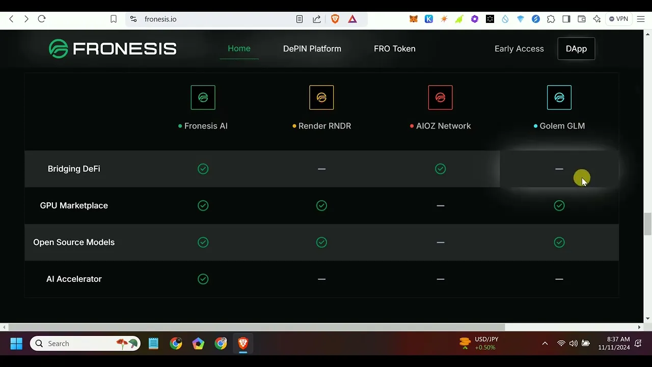The width and height of the screenshot is (652, 367).
Task: Click Fronesis AI checkmark in AI Accelerator row
Action: 203,279
